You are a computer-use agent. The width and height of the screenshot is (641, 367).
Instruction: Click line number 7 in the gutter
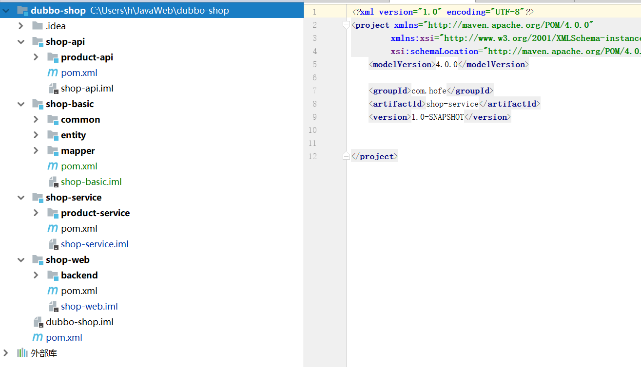(x=314, y=91)
